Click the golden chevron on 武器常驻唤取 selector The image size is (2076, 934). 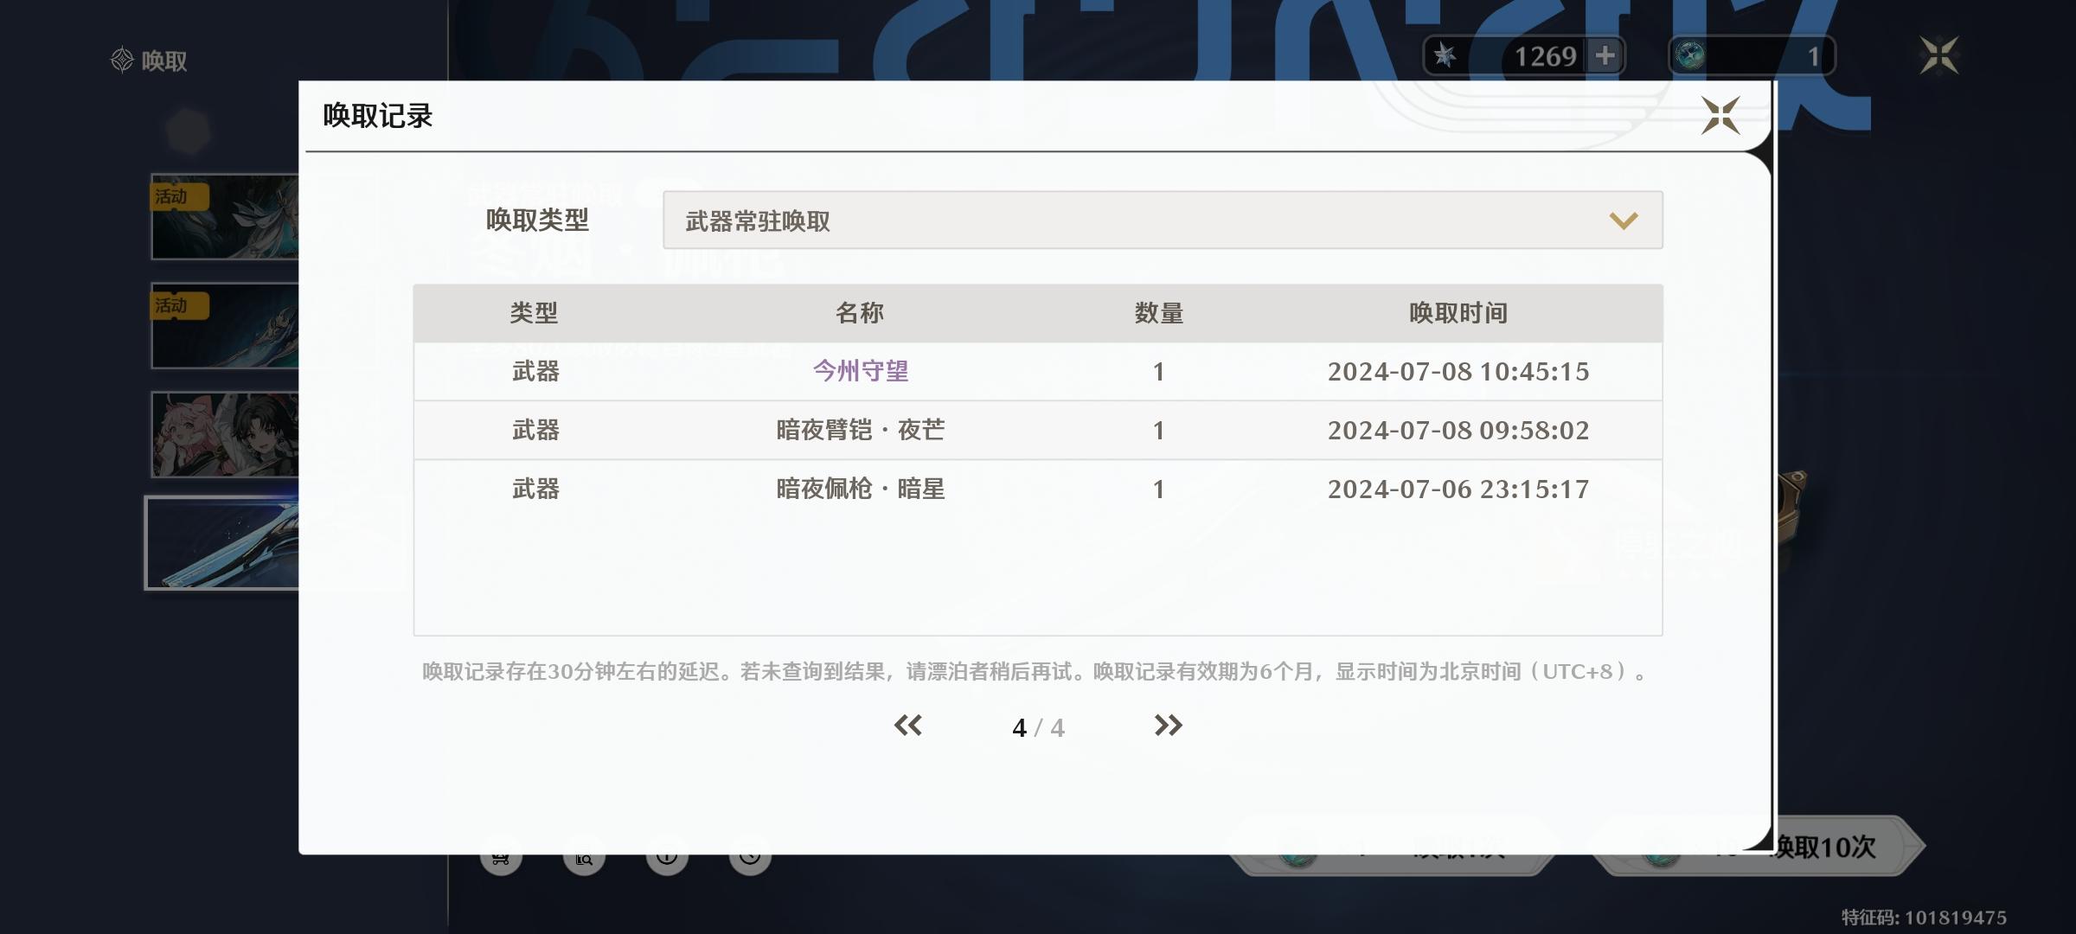click(1623, 221)
